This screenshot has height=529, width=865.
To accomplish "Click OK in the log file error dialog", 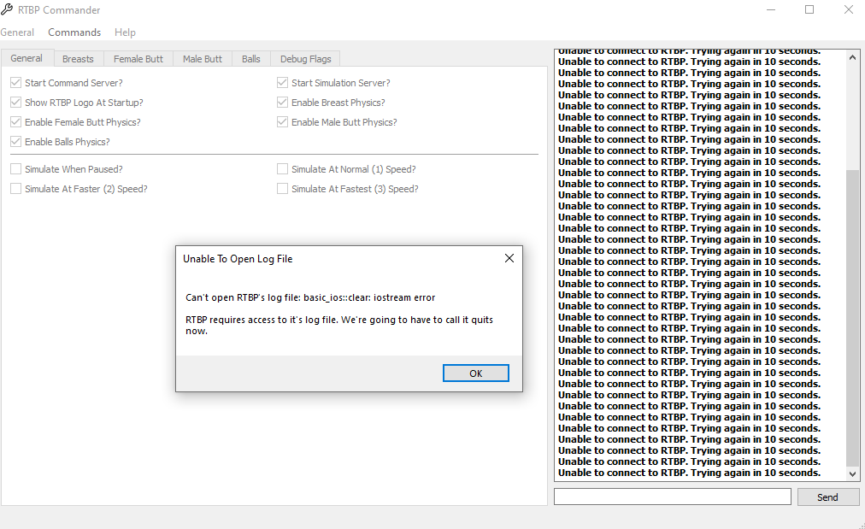I will pyautogui.click(x=475, y=373).
